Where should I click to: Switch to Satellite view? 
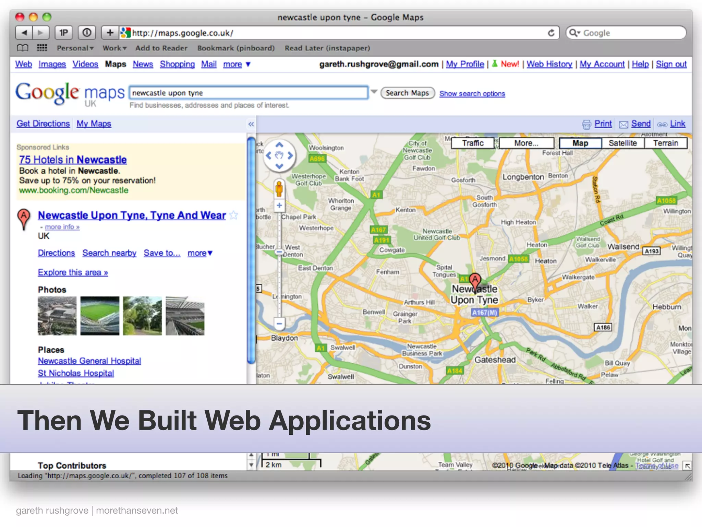coord(623,143)
